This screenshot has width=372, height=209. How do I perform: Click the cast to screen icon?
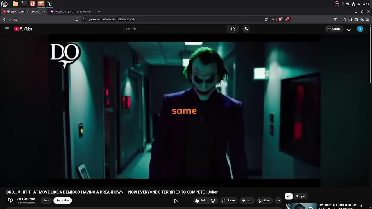267,19
